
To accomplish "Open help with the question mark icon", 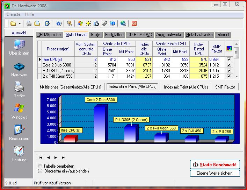I will [x=59, y=24].
